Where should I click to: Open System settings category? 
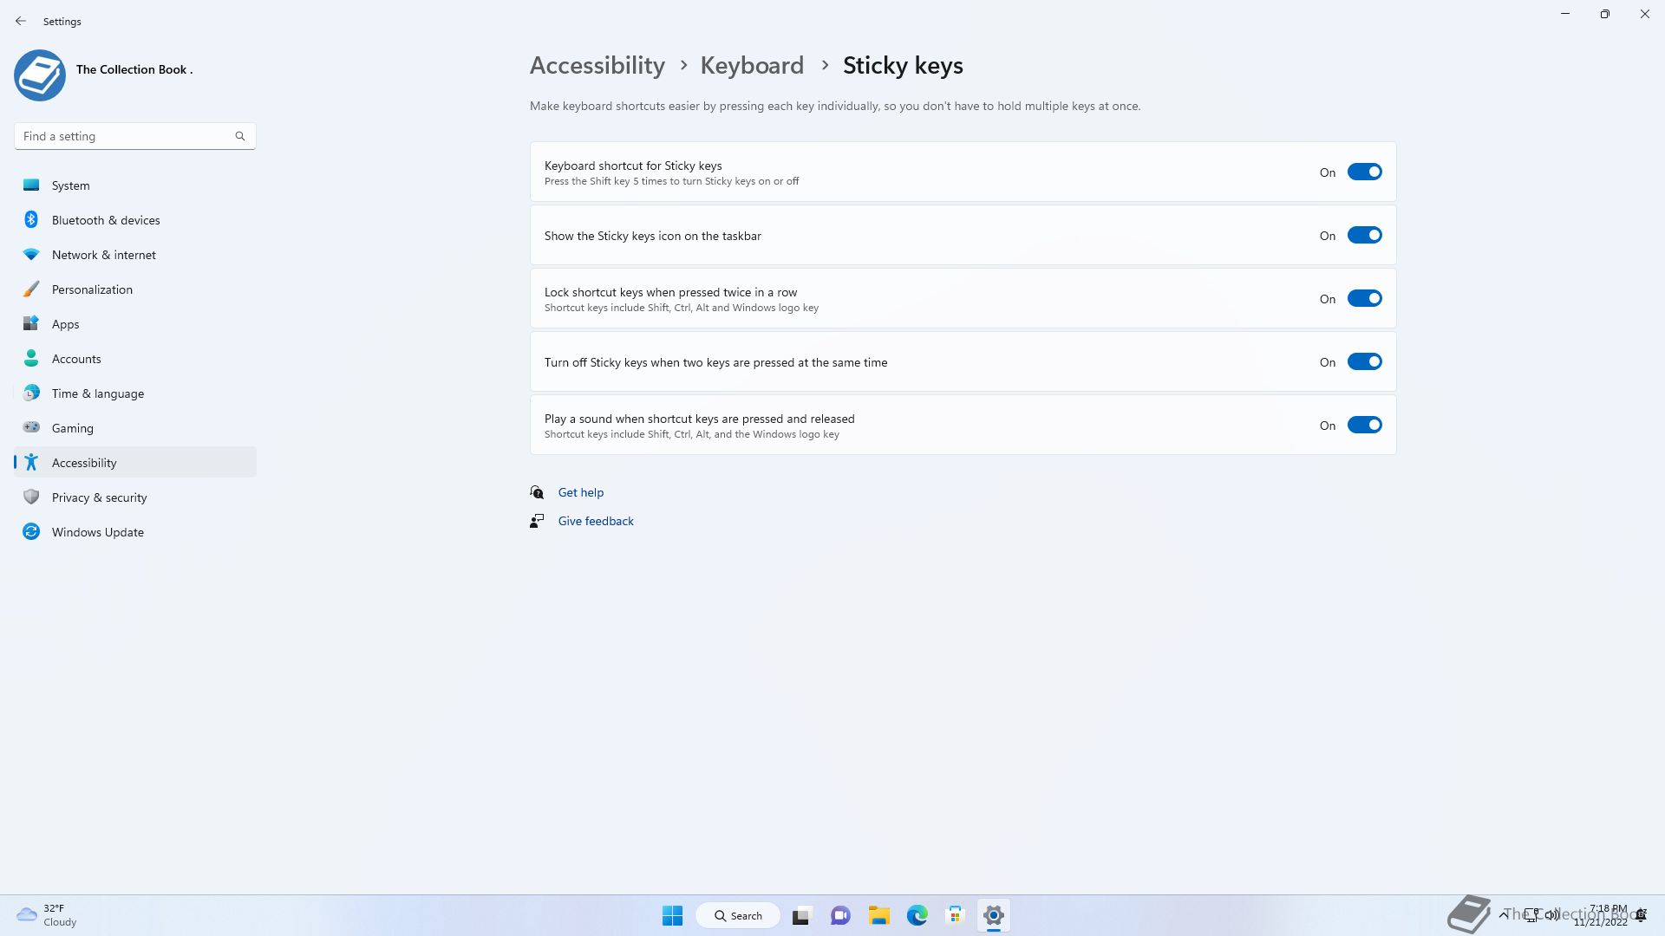[x=135, y=185]
